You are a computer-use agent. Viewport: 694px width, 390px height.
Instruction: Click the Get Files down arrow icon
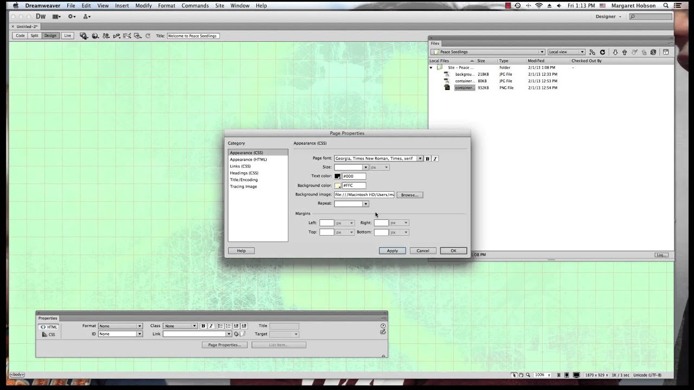coord(615,52)
